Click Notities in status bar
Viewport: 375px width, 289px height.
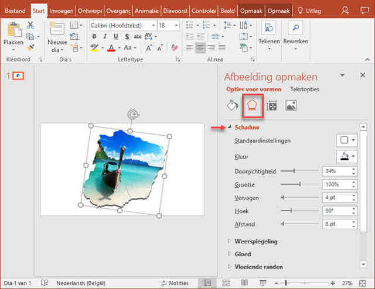pyautogui.click(x=175, y=283)
